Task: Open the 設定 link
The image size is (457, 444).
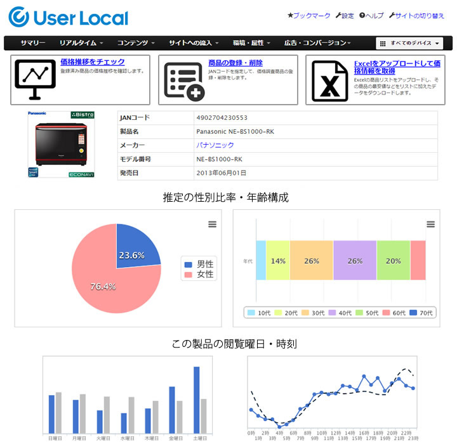Action: (347, 15)
